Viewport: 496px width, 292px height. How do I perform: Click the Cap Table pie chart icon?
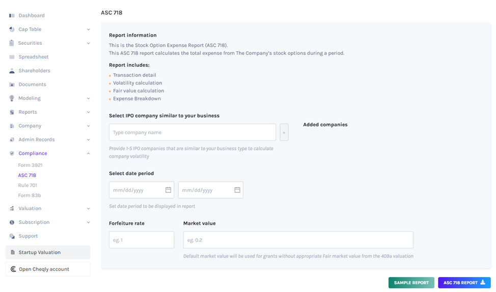point(12,30)
